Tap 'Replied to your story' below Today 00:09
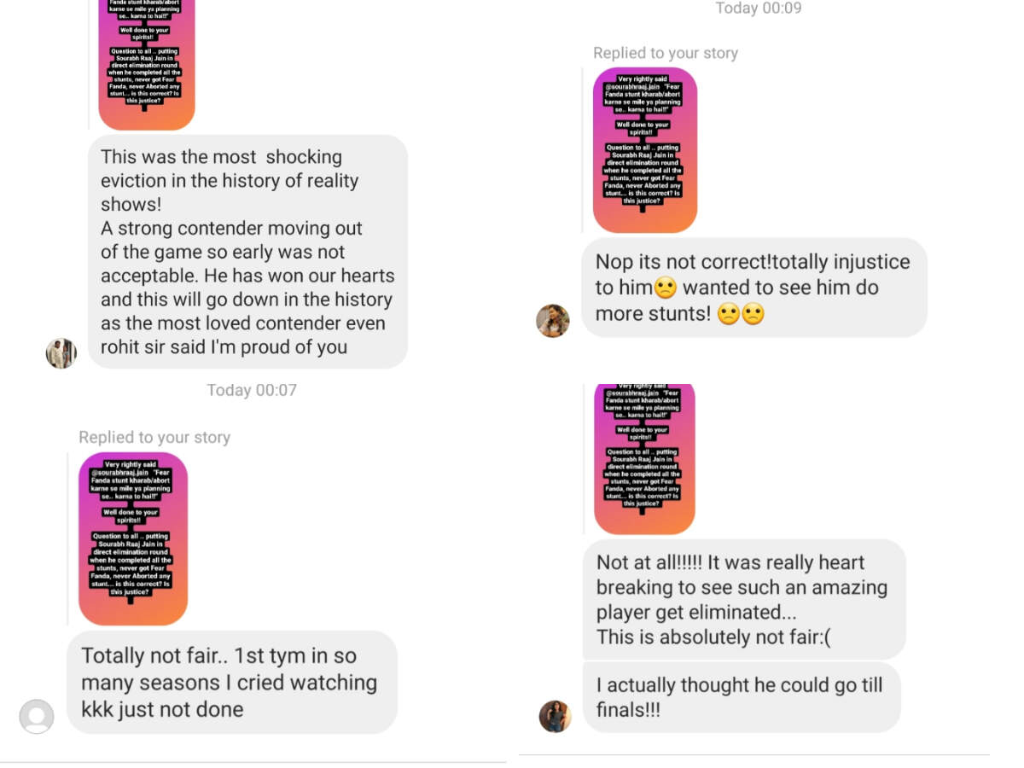The image size is (1024, 768). tap(666, 53)
